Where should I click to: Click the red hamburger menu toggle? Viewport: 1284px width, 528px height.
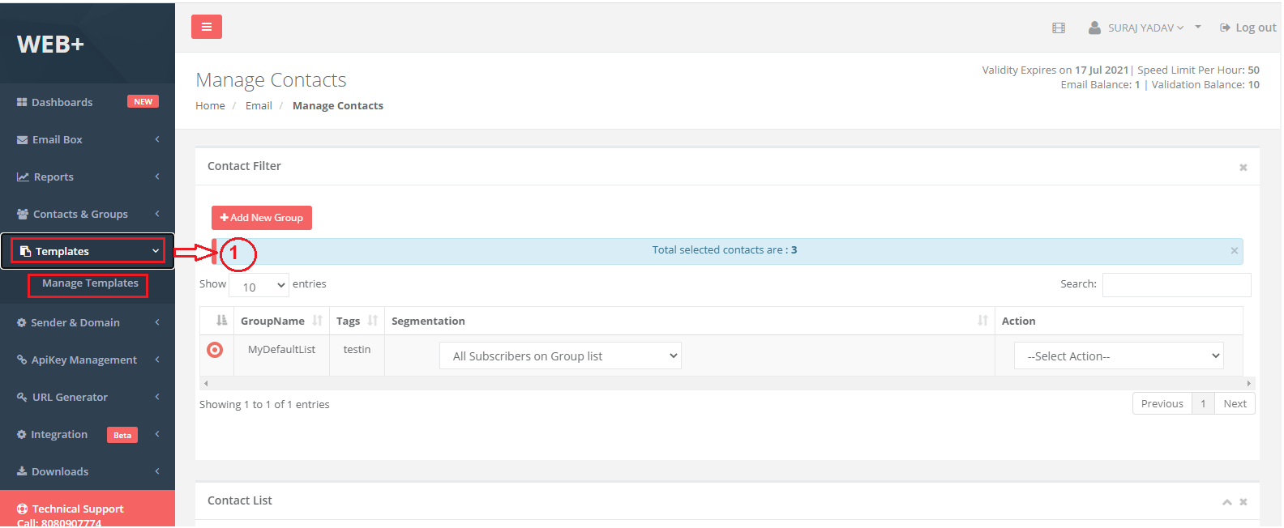tap(206, 27)
